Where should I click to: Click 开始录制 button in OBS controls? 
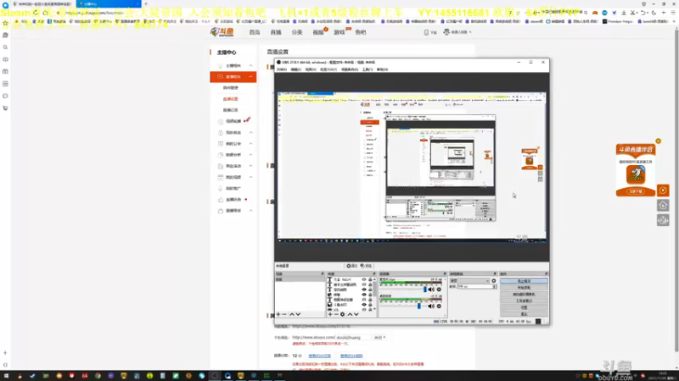(x=524, y=288)
